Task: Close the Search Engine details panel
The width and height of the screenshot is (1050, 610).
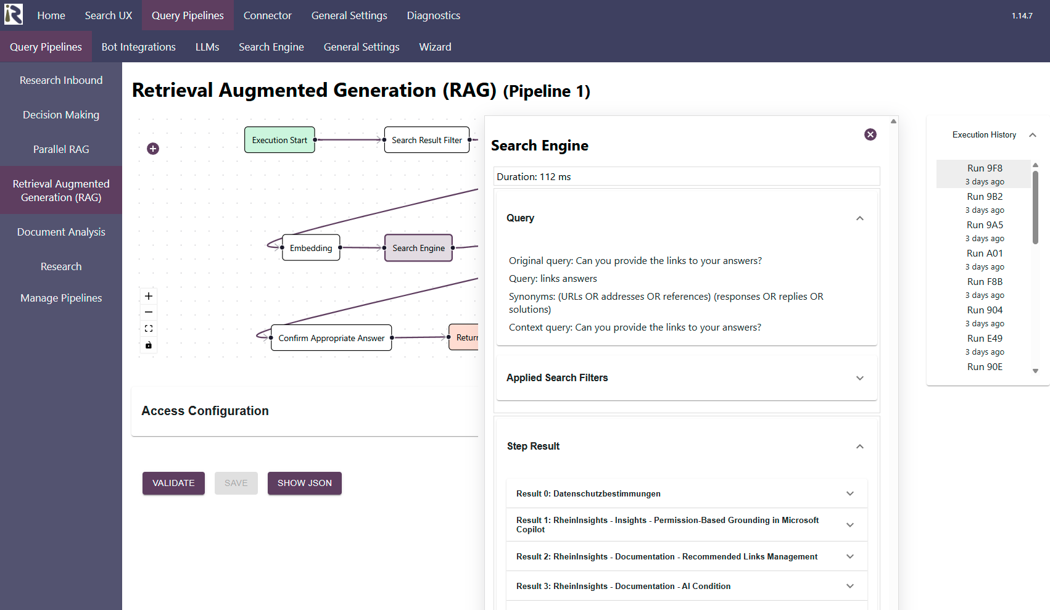Action: pos(870,134)
